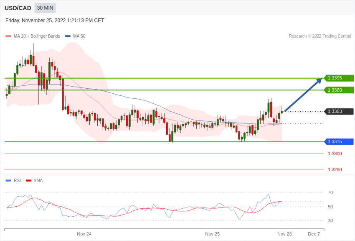This screenshot has width=355, height=241.
Task: Click the RSI legend label
Action: (x=17, y=181)
